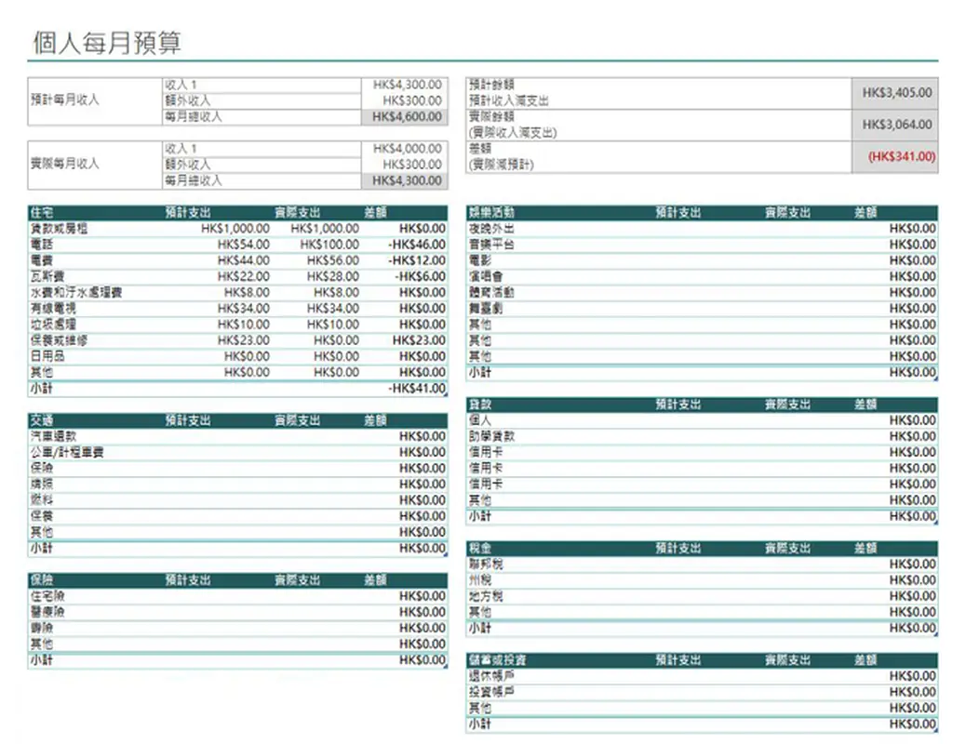The image size is (966, 744).
Task: Select the -HK$46.00 difference cell
Action: tap(417, 245)
